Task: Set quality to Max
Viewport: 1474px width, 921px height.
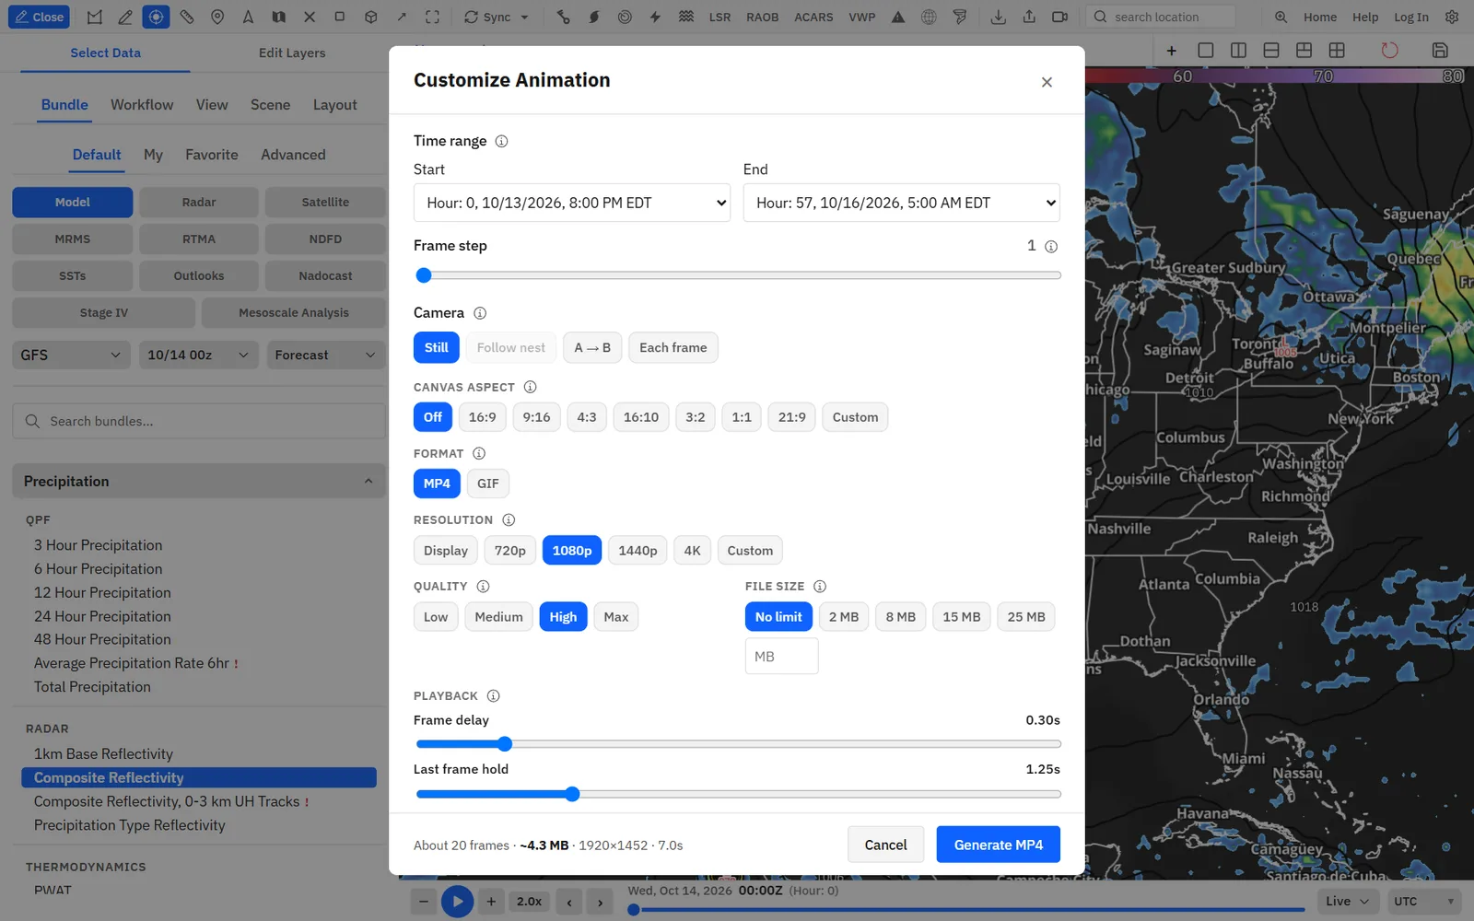Action: (x=615, y=617)
